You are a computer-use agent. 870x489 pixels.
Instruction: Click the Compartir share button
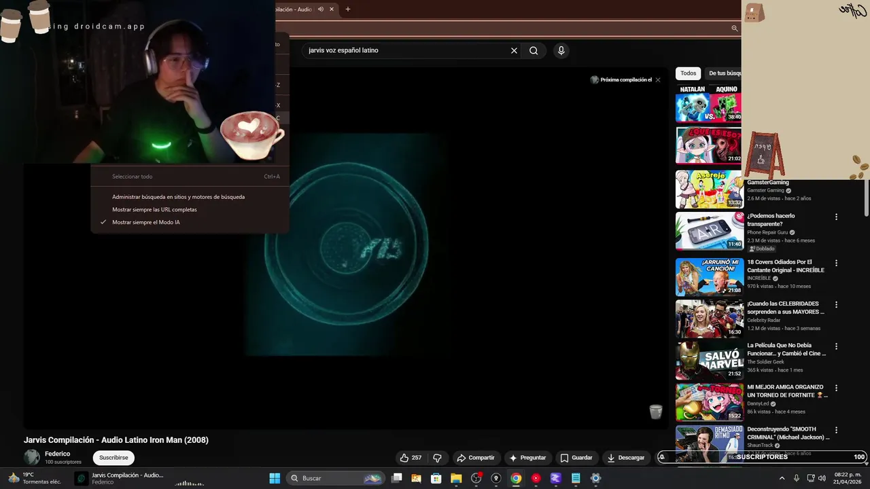(x=475, y=458)
